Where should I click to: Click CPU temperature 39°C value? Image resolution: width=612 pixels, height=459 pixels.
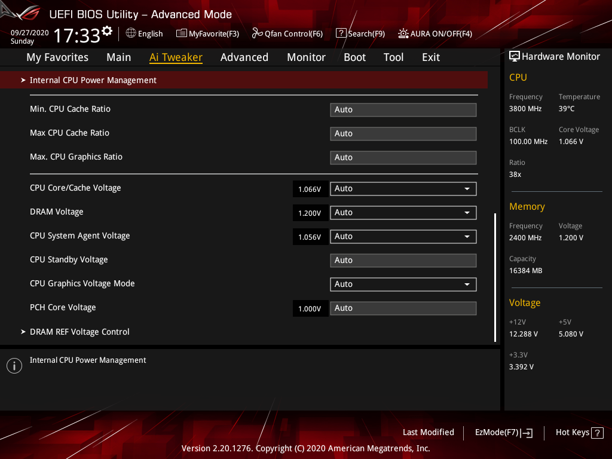[x=567, y=109]
